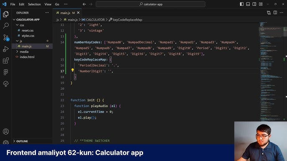Open the checkmark extension icon in the activity bar

6,83
